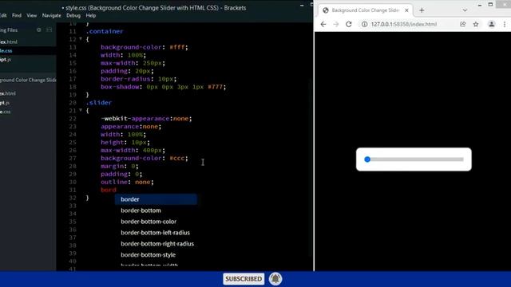Open the Working Files gear settings
The height and width of the screenshot is (287, 511).
(x=39, y=30)
